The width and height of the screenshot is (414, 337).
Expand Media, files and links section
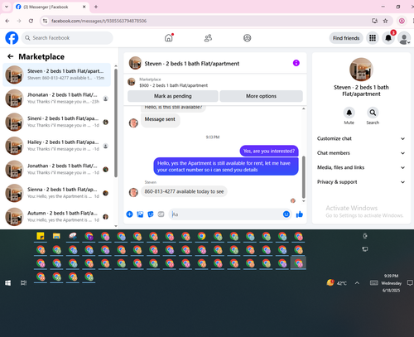[361, 167]
